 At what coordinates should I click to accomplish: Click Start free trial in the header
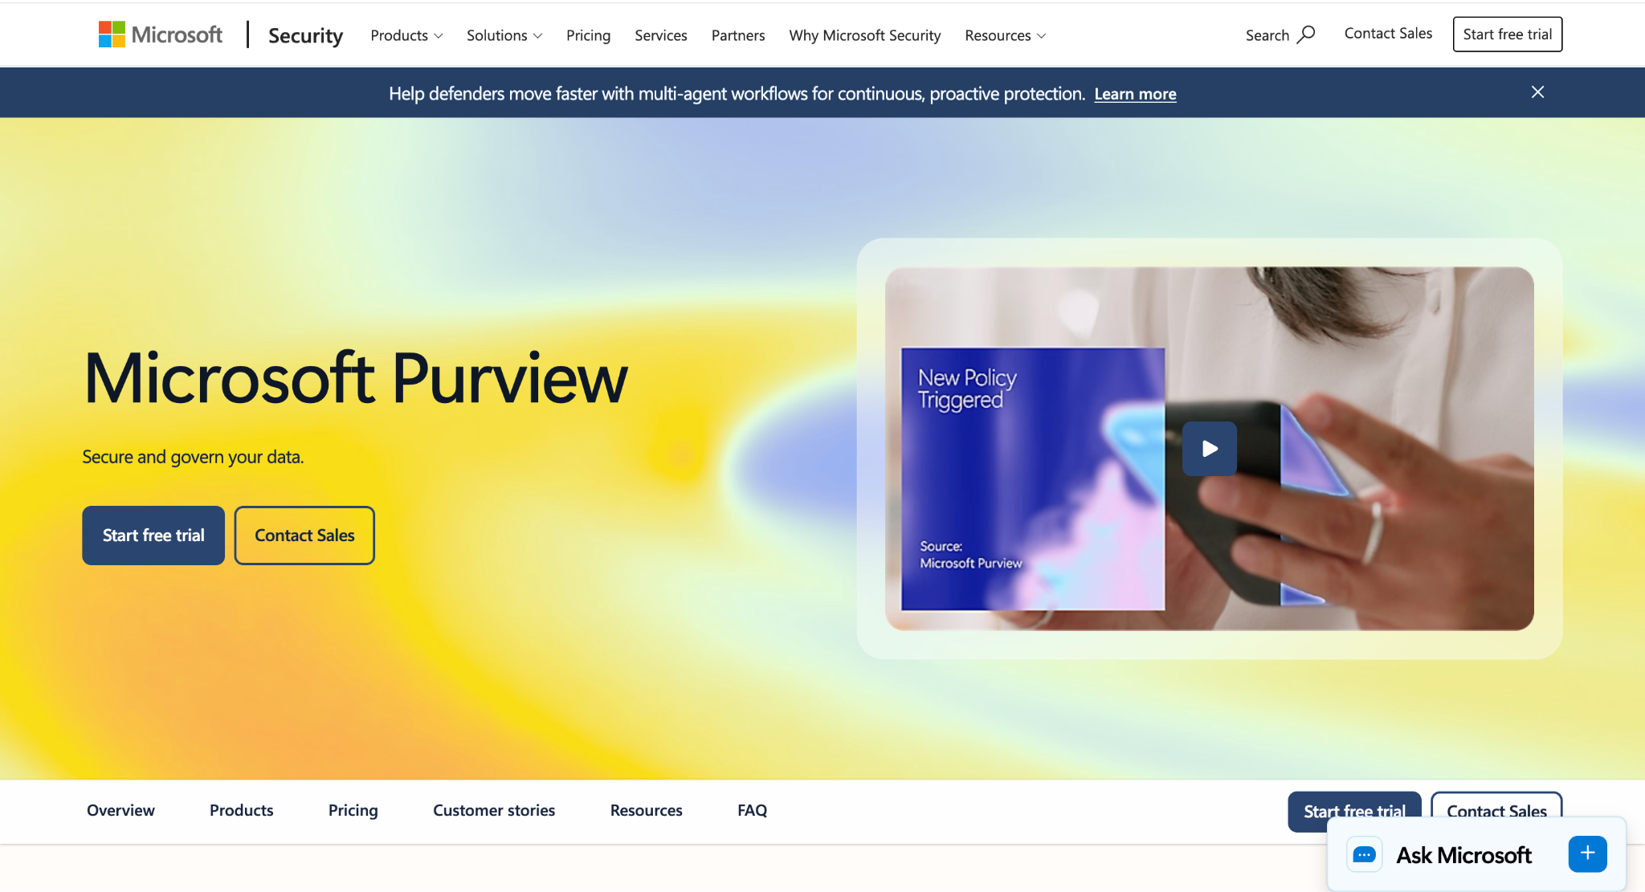click(x=1507, y=35)
